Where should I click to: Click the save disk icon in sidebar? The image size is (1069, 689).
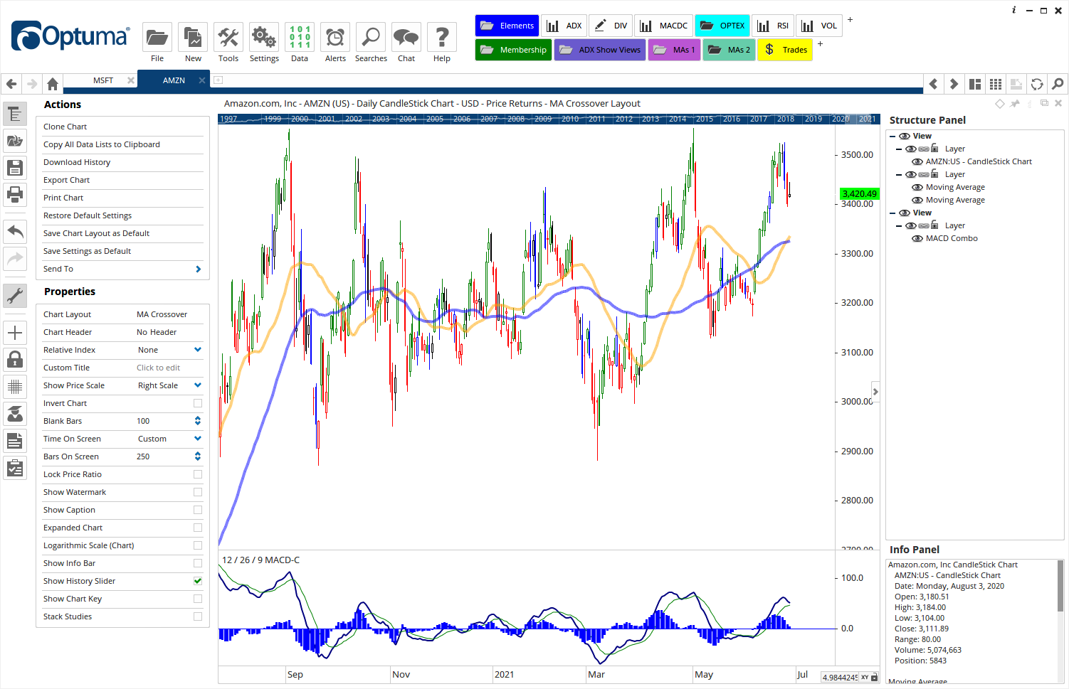click(x=15, y=168)
